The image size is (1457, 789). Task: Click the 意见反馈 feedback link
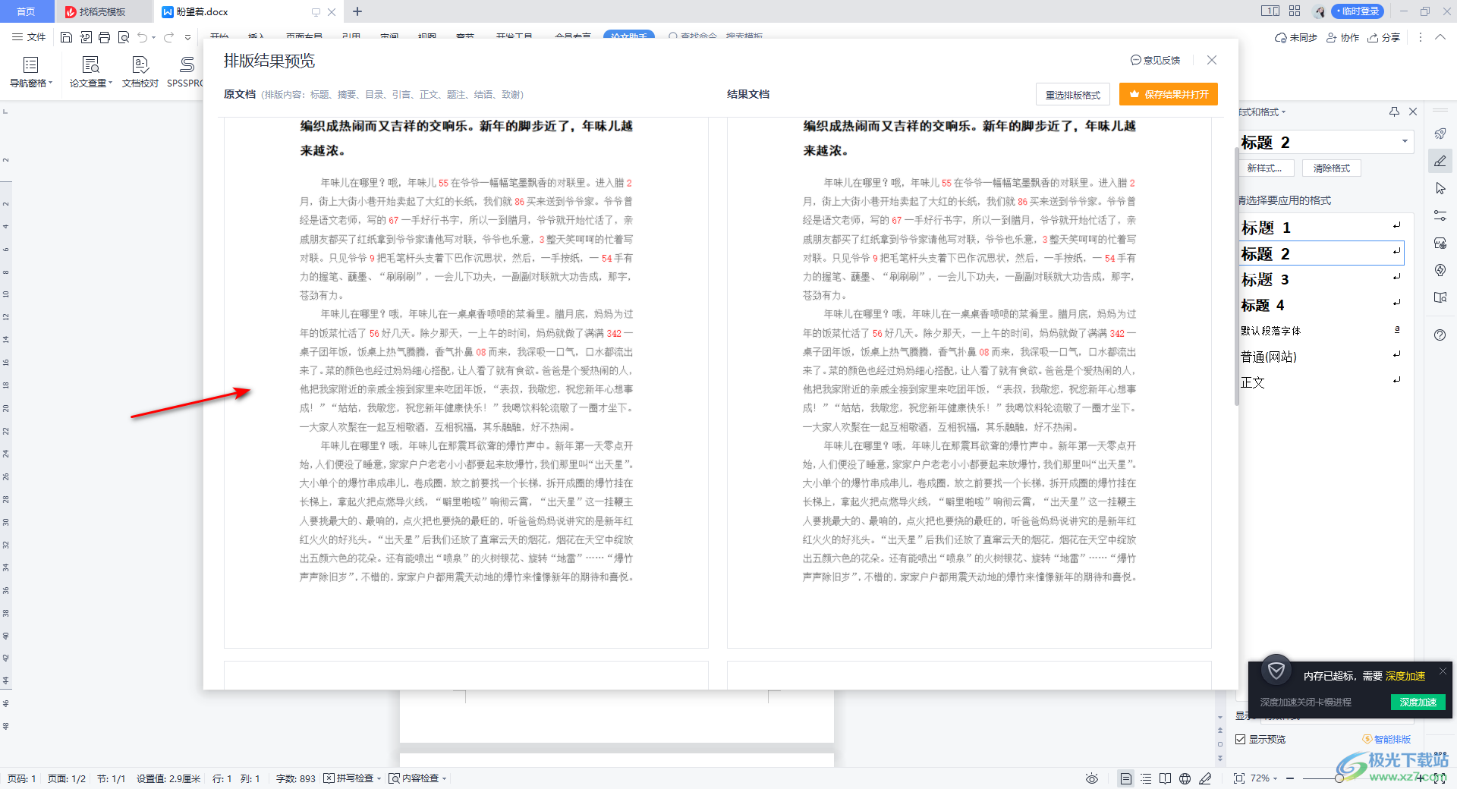pos(1155,60)
